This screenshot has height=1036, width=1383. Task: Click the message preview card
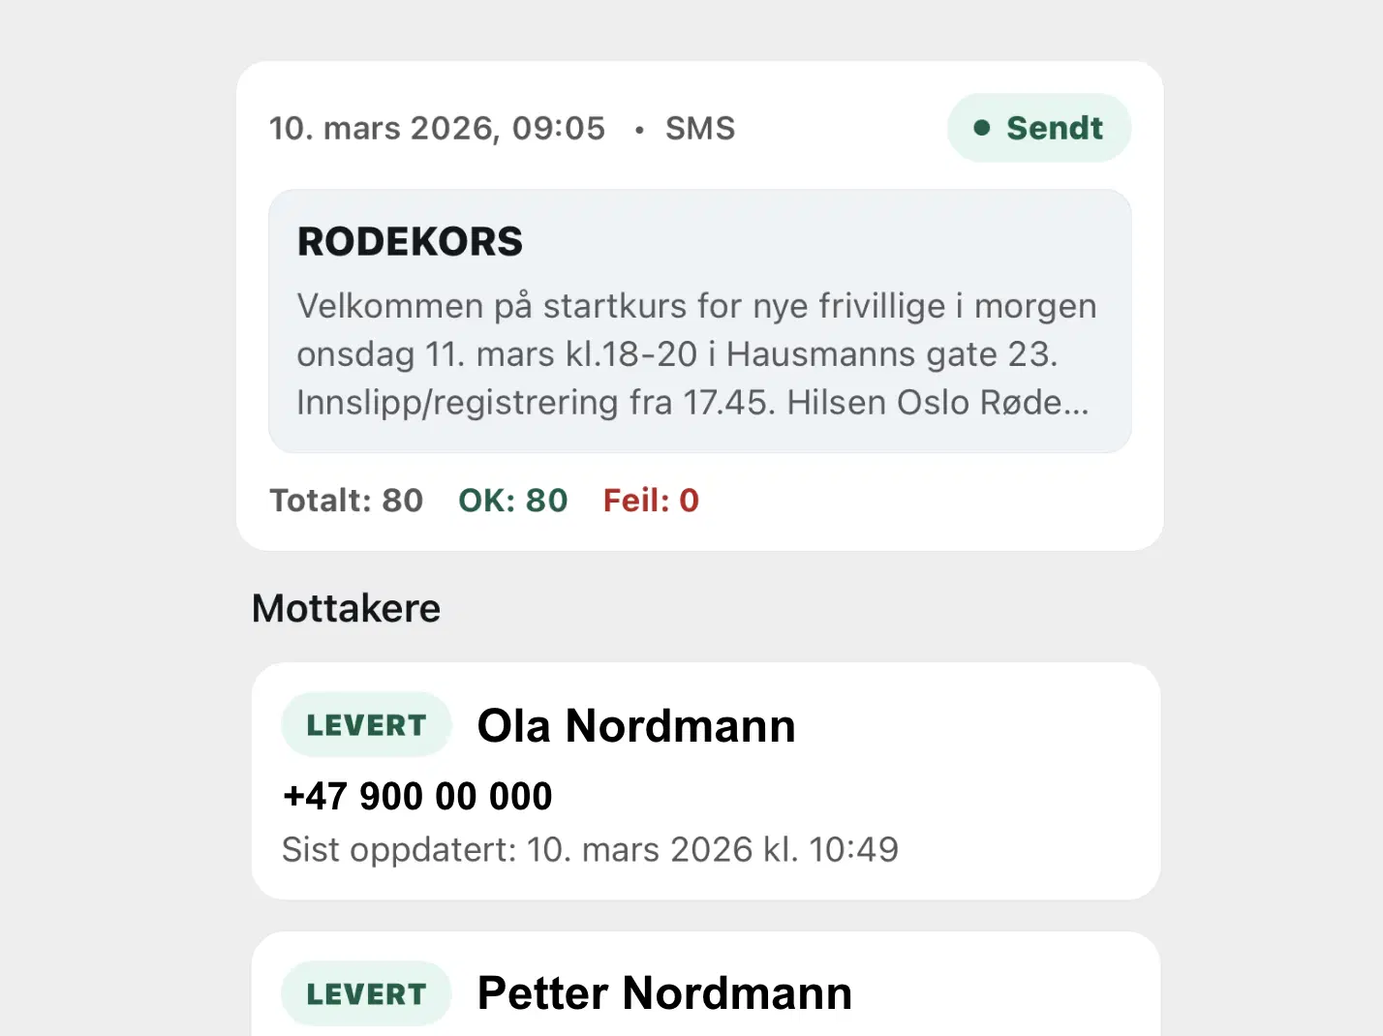(699, 320)
